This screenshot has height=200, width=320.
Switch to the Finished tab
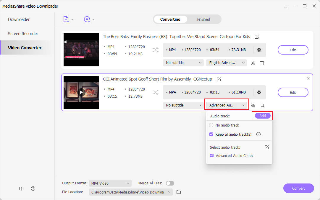click(x=203, y=19)
